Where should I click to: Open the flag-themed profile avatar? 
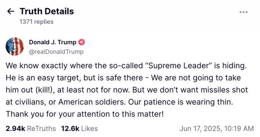[14, 46]
